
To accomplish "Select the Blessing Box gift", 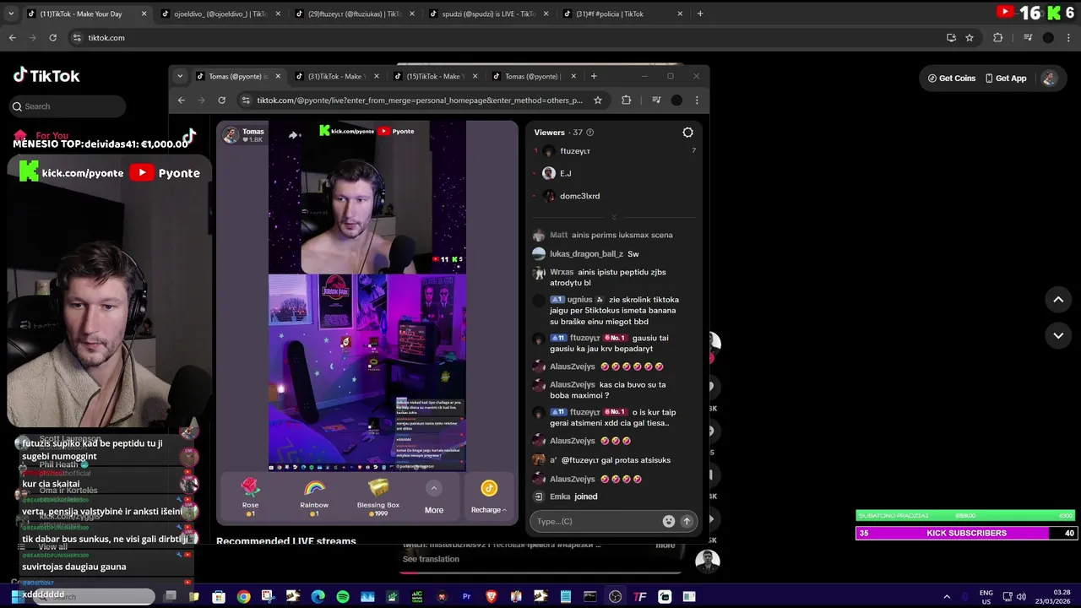I will tap(378, 497).
